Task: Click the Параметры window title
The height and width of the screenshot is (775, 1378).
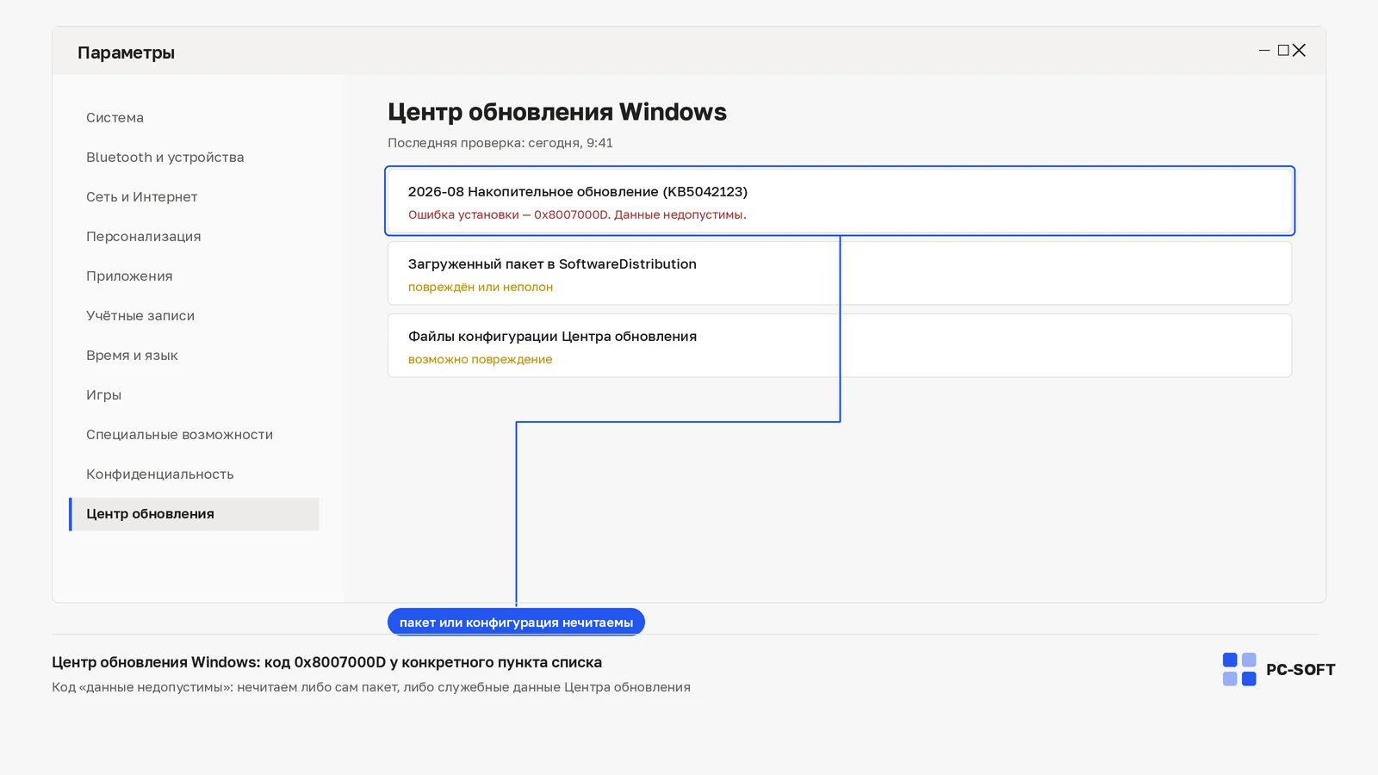Action: point(126,53)
